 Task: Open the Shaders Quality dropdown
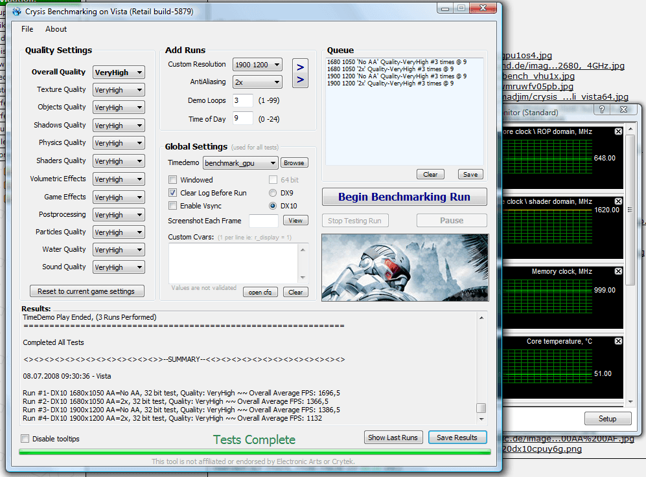click(x=119, y=161)
